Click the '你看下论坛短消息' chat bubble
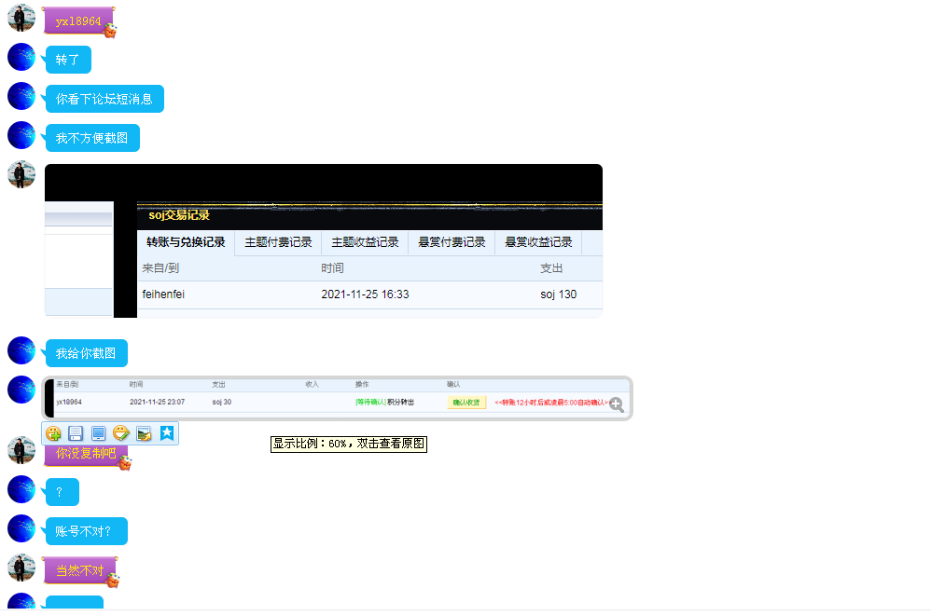 104,99
